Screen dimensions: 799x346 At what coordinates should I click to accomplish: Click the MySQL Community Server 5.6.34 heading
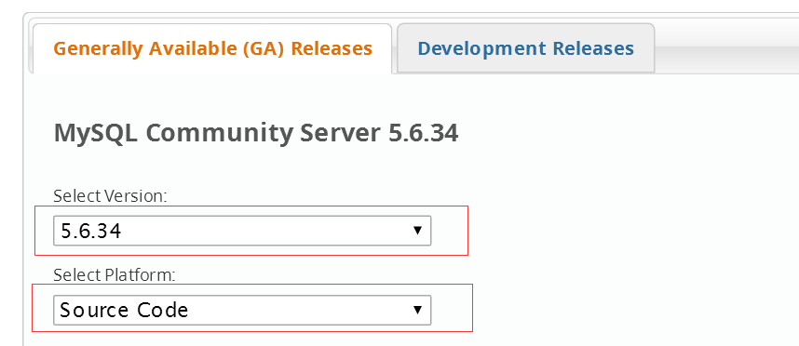[x=256, y=133]
